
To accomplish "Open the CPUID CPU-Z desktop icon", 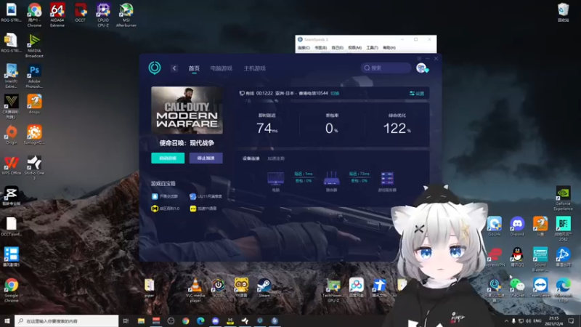I will (103, 15).
